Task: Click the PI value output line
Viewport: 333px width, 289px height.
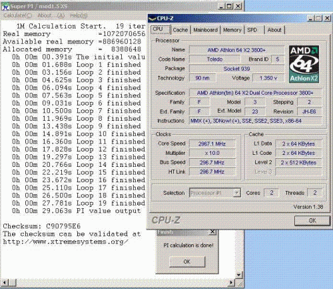Action: pyautogui.click(x=76, y=211)
